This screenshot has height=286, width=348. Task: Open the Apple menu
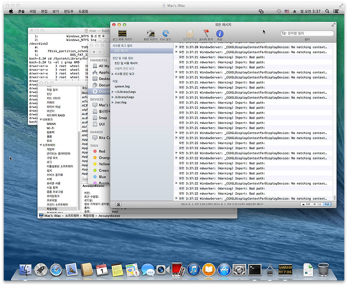11,11
